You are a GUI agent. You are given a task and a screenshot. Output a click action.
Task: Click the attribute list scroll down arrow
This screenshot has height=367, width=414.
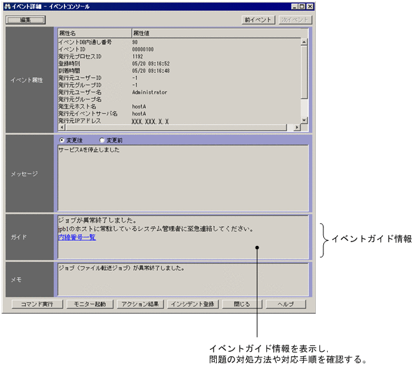(x=304, y=120)
